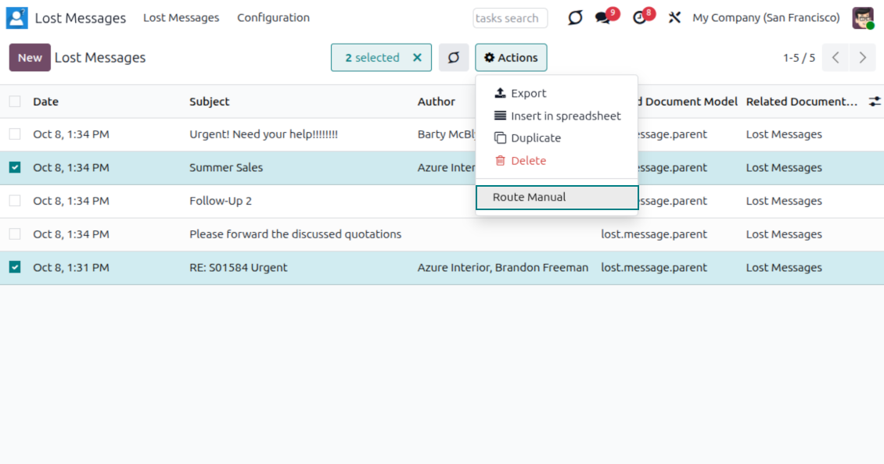Open the chat messages icon with badge

(x=602, y=18)
